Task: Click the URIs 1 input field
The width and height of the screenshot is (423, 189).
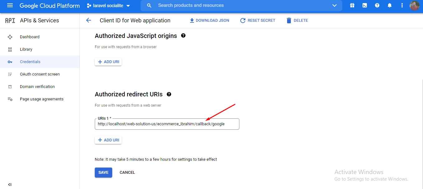Action: (x=167, y=124)
